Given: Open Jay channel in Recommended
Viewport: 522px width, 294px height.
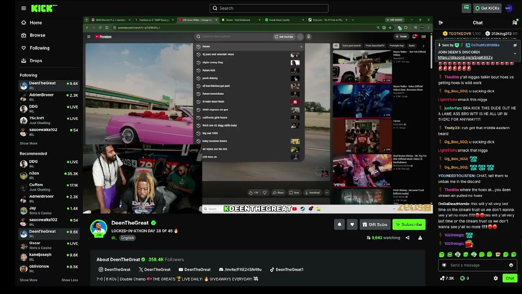Looking at the screenshot, I should click(x=49, y=210).
